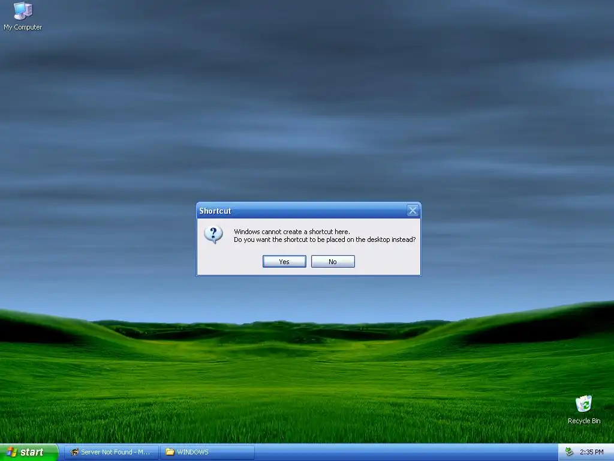Image resolution: width=614 pixels, height=461 pixels.
Task: Select the My Computer desktop icon
Action: coord(23,16)
